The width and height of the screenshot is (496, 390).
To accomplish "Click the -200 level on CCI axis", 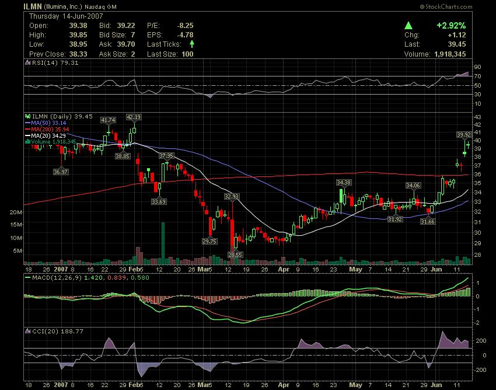I will (x=481, y=370).
